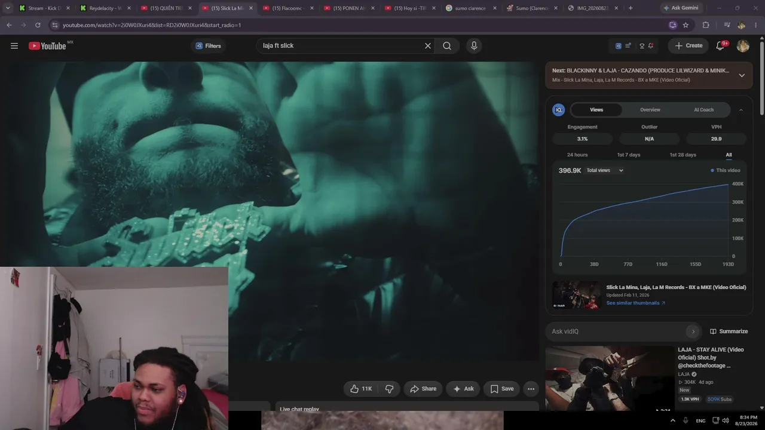The height and width of the screenshot is (430, 765).
Task: Like the video with thumbs up
Action: click(360, 389)
